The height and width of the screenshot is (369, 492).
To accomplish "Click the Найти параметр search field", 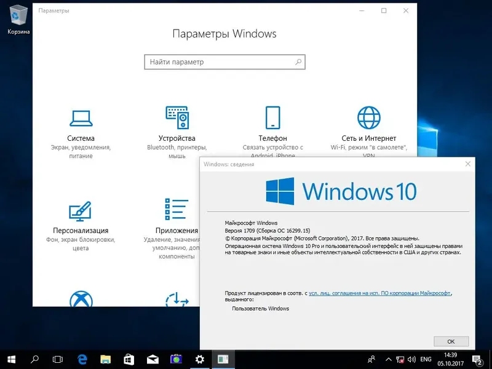I will pyautogui.click(x=224, y=61).
